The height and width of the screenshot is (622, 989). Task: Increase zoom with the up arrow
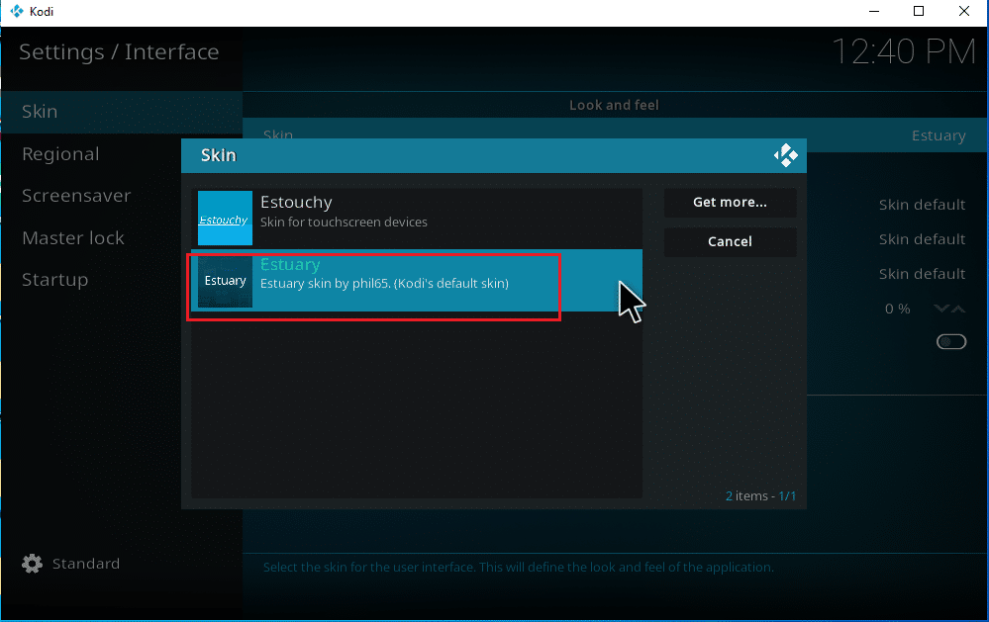click(958, 309)
